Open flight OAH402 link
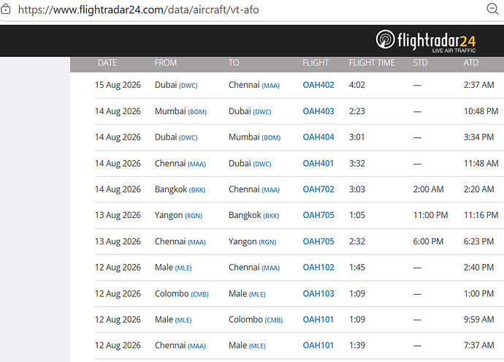504x362 pixels. [318, 85]
